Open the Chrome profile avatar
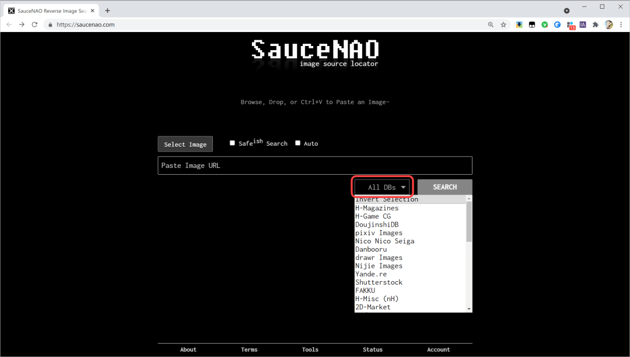Image resolution: width=630 pixels, height=357 pixels. 608,24
